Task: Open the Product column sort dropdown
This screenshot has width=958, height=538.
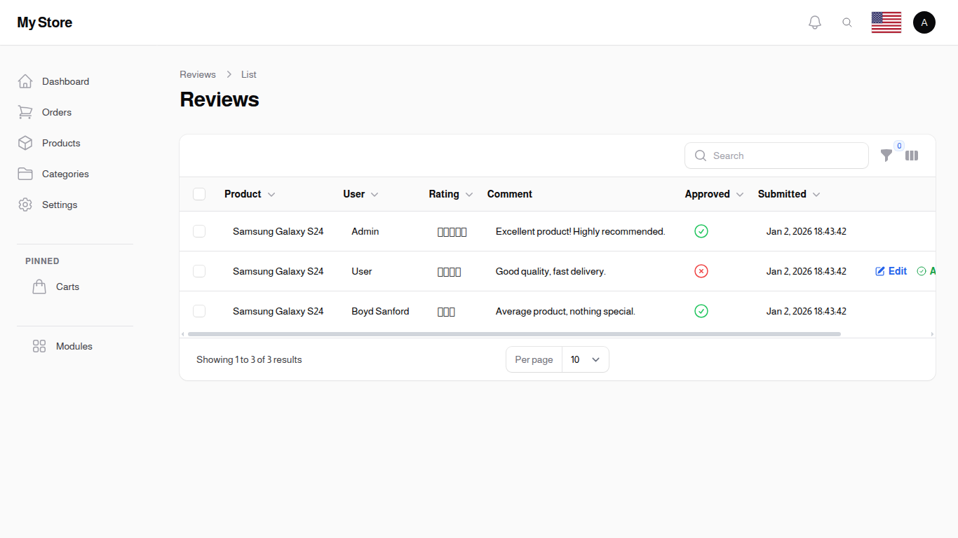Action: tap(271, 194)
